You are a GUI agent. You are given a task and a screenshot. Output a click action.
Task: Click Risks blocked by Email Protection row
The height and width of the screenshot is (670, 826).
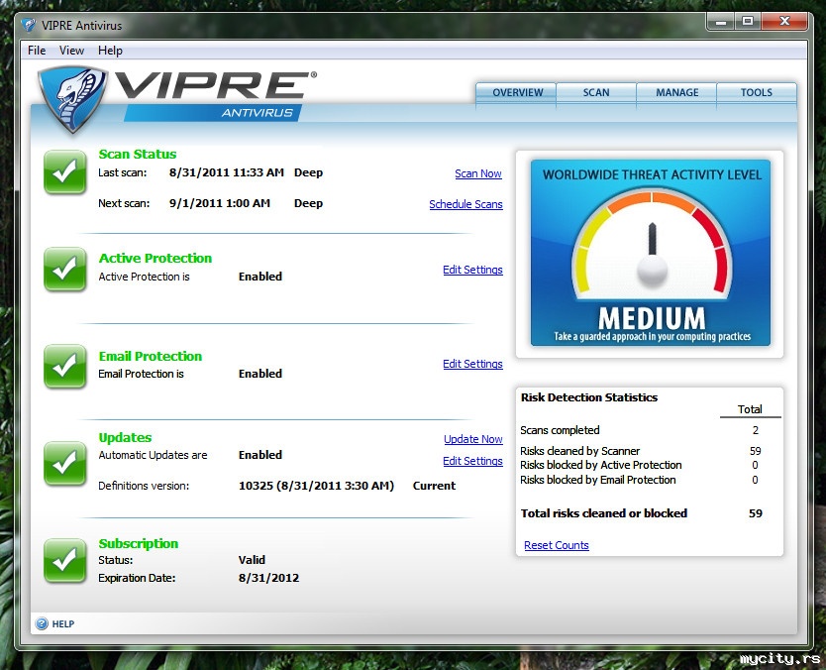click(x=640, y=480)
